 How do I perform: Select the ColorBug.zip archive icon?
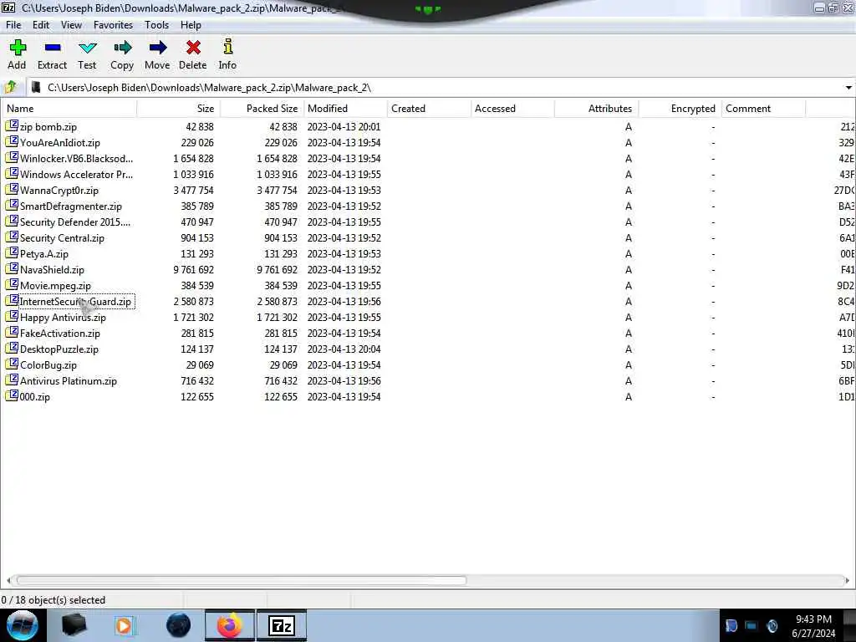pos(12,364)
